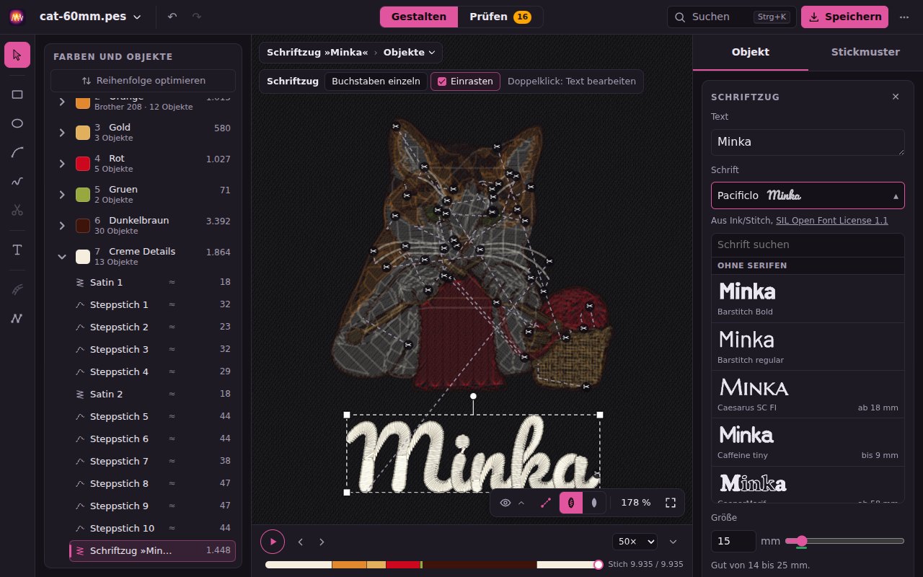This screenshot has width=923, height=577.
Task: Step back one stitch
Action: pyautogui.click(x=301, y=542)
